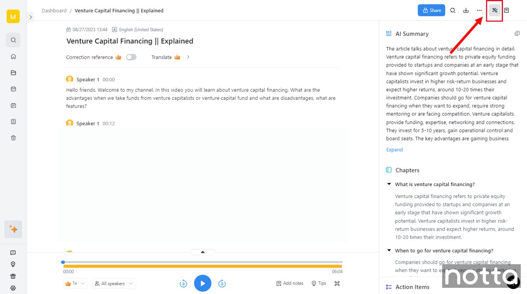The height and width of the screenshot is (294, 527).
Task: Expand the AI Summary text
Action: pos(394,150)
